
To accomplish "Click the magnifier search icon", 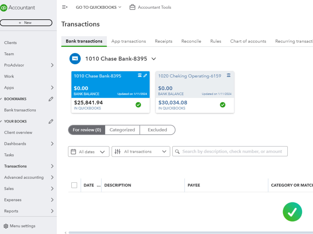I will pyautogui.click(x=177, y=152).
